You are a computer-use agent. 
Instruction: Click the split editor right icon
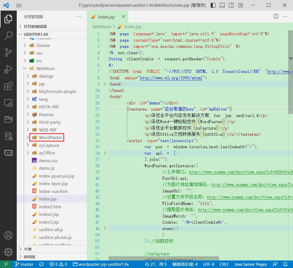point(276,16)
